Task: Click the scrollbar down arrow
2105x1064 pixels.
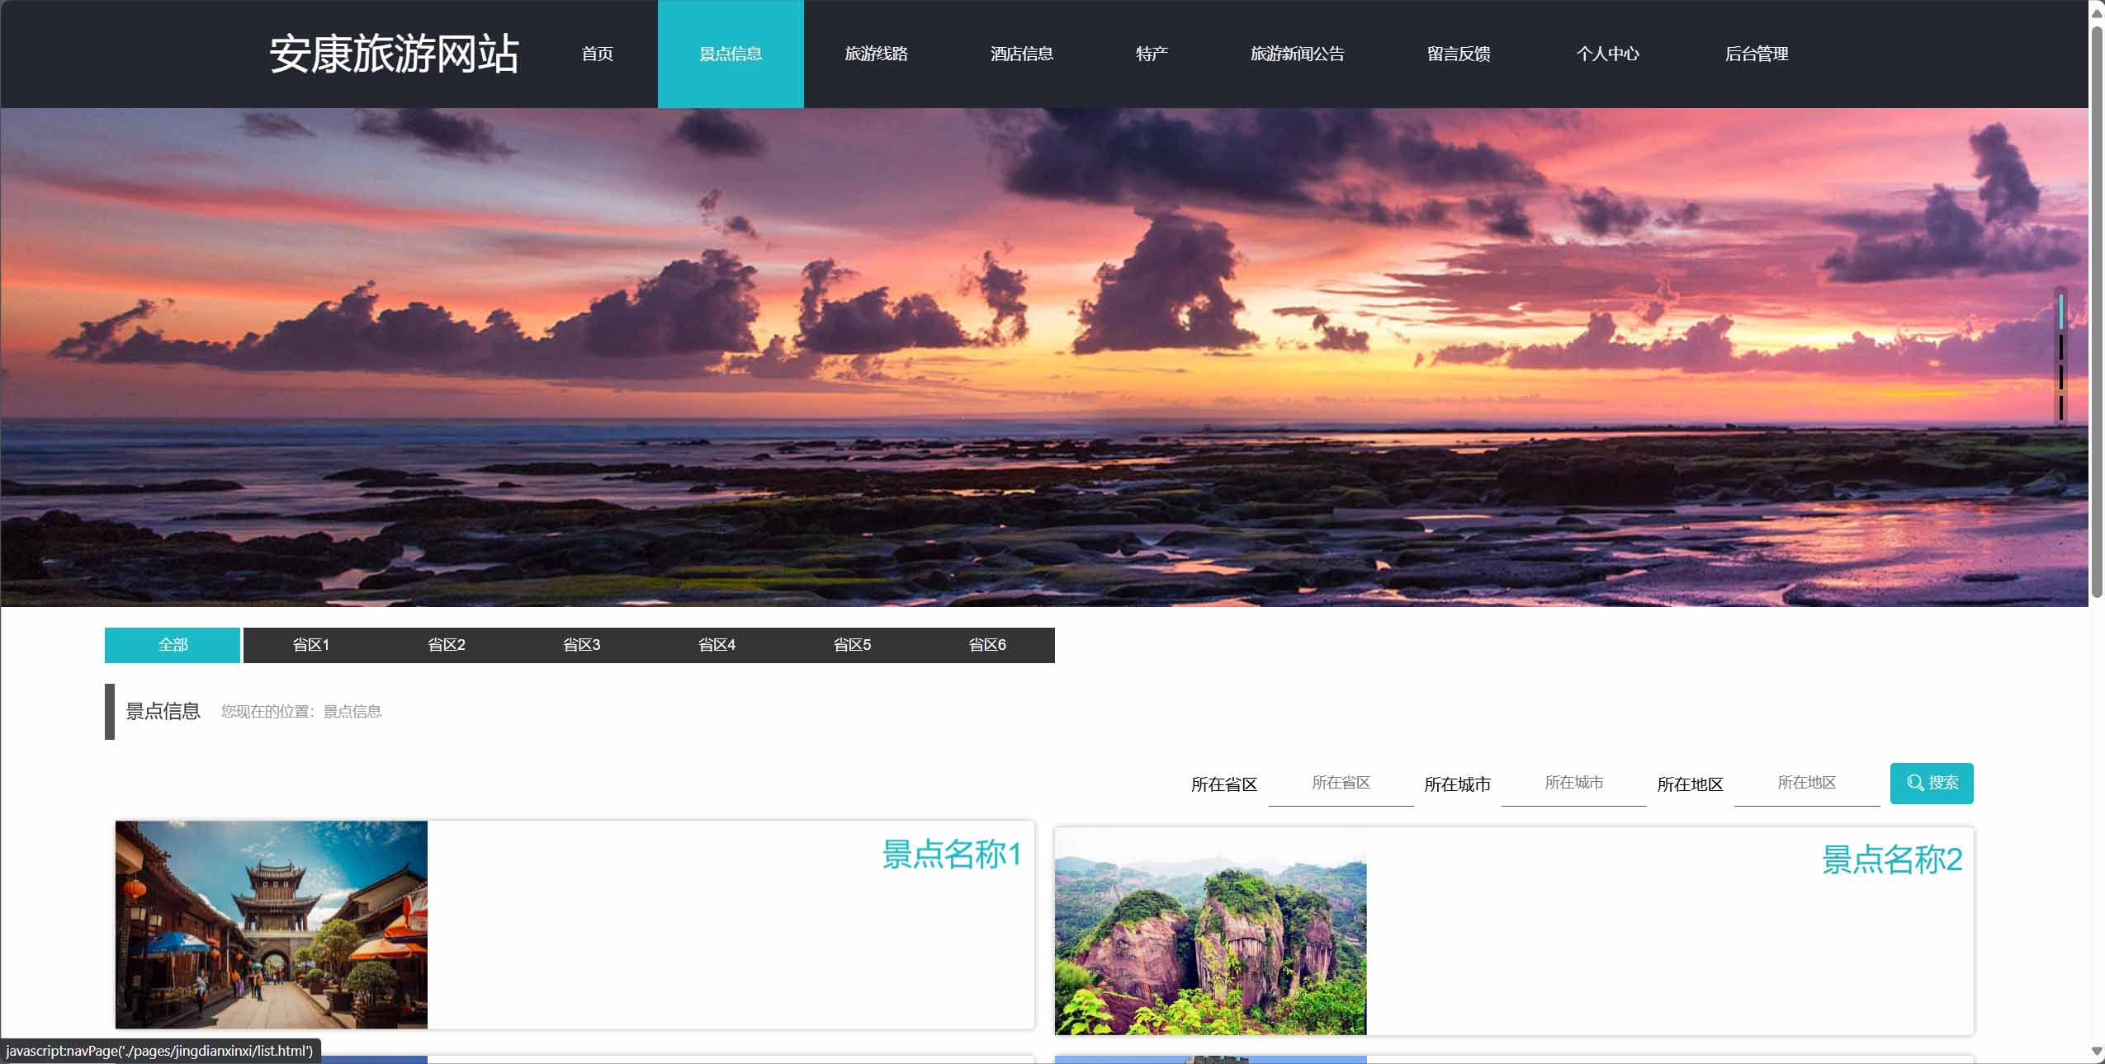Action: pos(2096,1051)
